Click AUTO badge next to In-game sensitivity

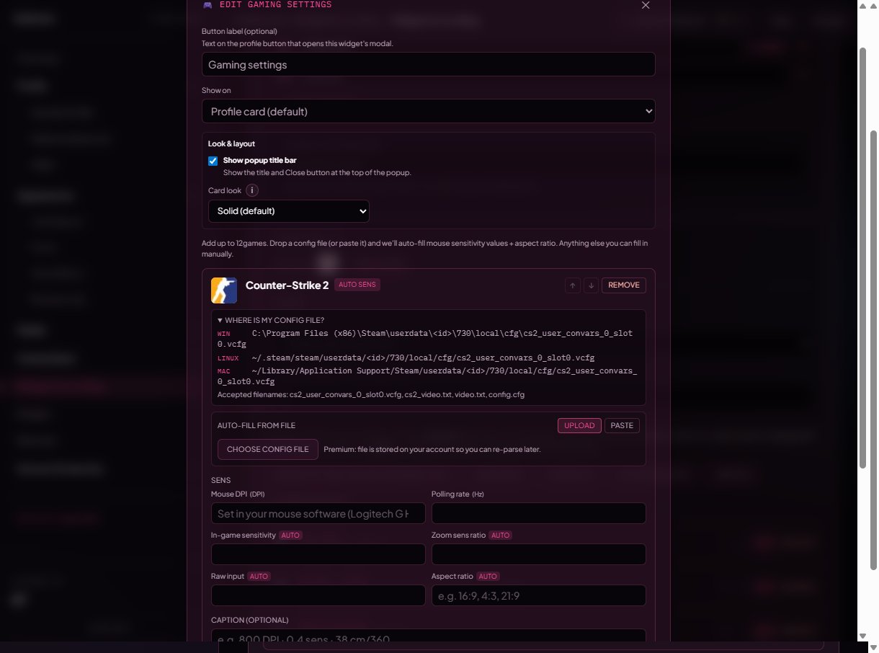point(290,536)
